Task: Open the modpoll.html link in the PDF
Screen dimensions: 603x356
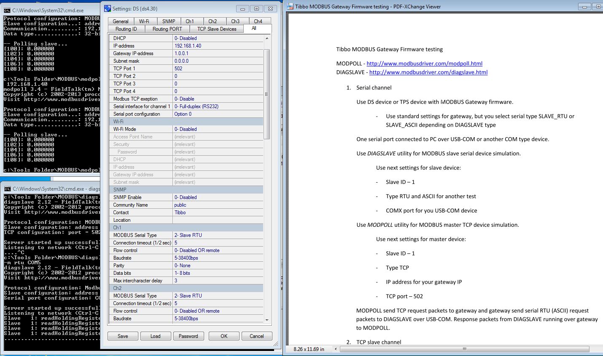Action: click(x=425, y=64)
